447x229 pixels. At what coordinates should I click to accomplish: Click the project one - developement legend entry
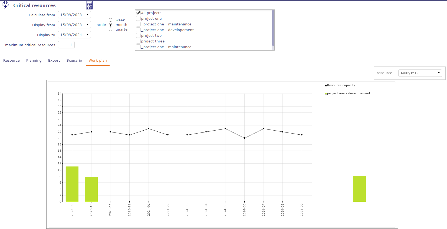(347, 93)
